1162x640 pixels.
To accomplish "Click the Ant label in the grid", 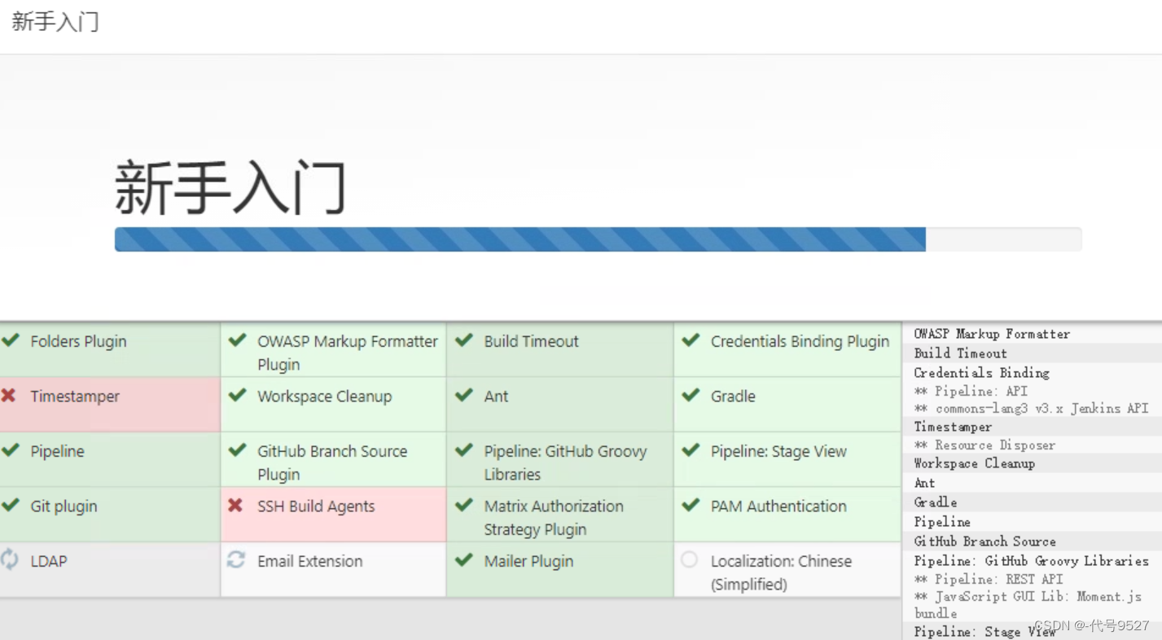I will 496,397.
